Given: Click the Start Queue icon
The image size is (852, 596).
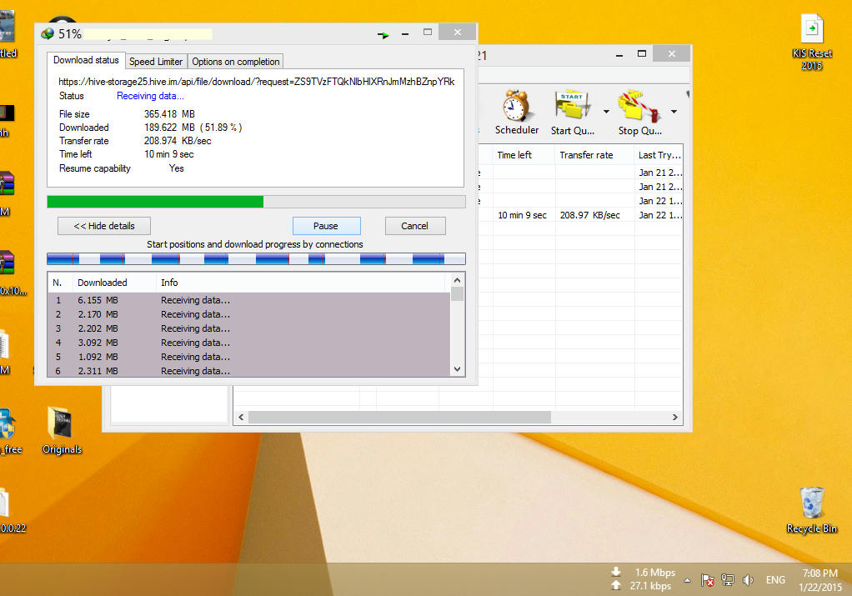Looking at the screenshot, I should 572,112.
